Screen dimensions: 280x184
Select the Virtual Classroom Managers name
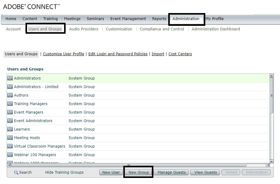coord(39,146)
